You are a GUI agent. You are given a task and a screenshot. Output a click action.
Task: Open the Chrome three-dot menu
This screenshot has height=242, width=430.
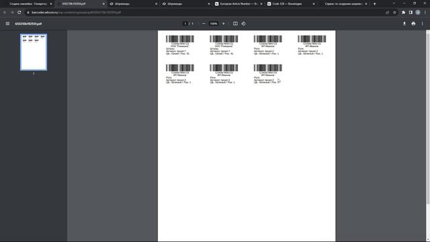click(425, 12)
